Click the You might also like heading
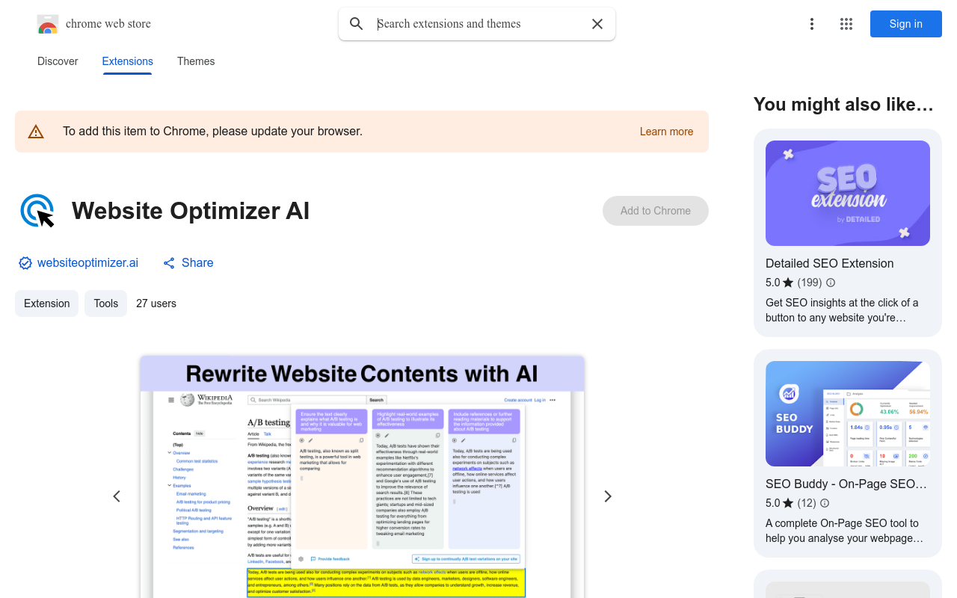Screen dimensions: 957x598 (x=844, y=105)
